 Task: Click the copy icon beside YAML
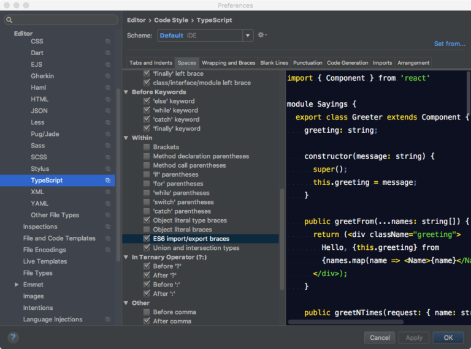pyautogui.click(x=108, y=203)
